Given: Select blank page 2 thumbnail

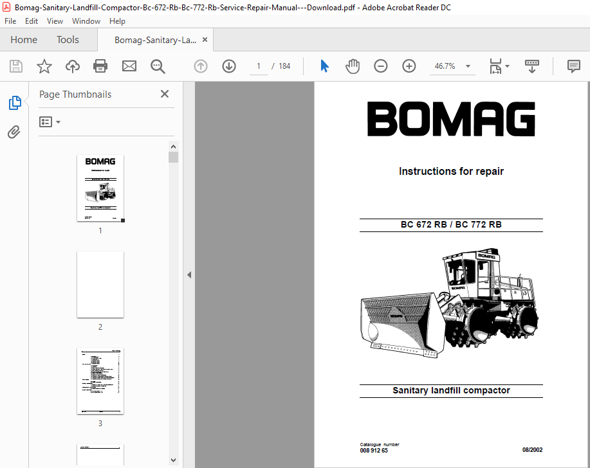Looking at the screenshot, I should 100,285.
